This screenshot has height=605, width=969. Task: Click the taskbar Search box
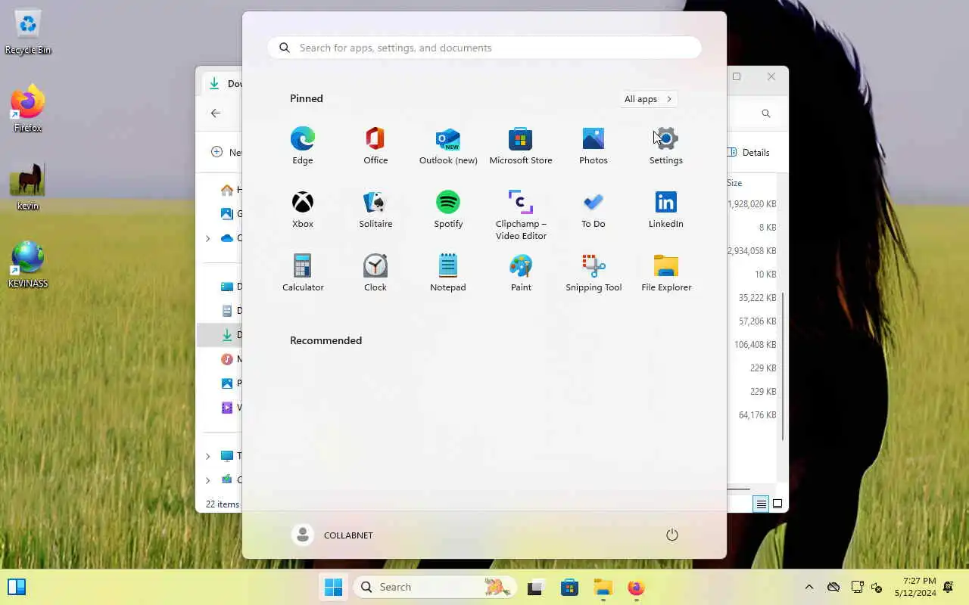435,587
